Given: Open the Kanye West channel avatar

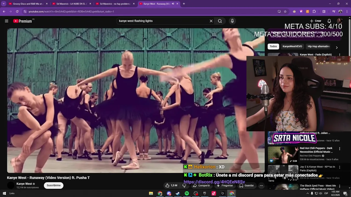Looking at the screenshot, I should [11, 186].
